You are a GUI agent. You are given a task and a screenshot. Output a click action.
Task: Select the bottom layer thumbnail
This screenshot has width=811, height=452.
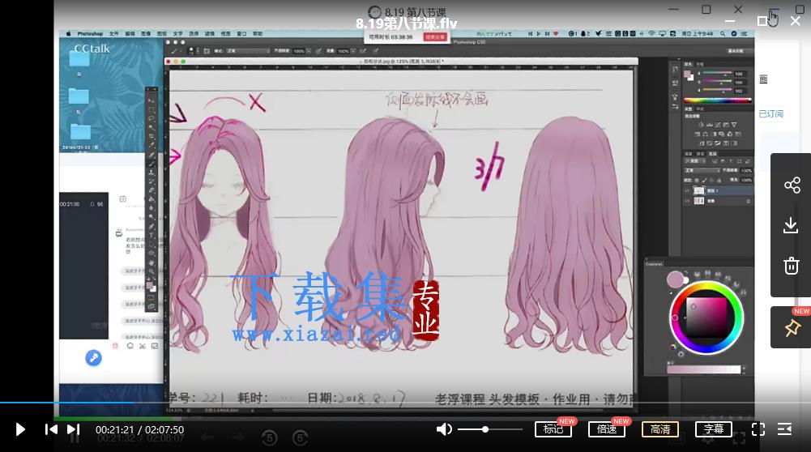(698, 201)
